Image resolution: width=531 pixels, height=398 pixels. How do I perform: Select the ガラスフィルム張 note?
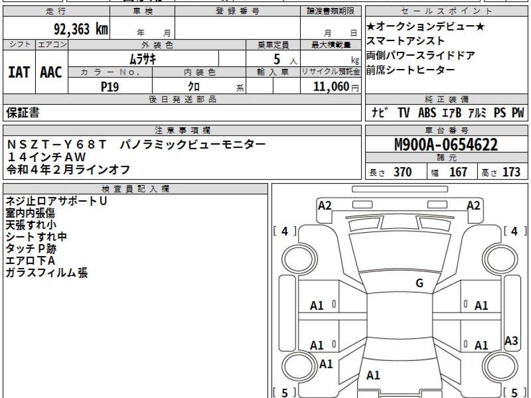46,272
